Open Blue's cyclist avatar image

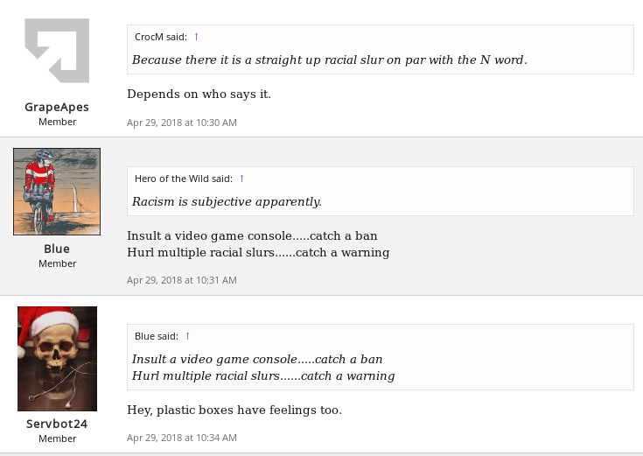[57, 192]
